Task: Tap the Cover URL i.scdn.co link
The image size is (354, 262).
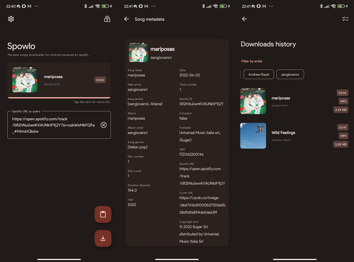Action: pyautogui.click(x=202, y=205)
